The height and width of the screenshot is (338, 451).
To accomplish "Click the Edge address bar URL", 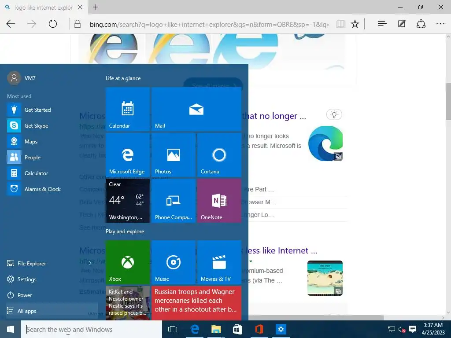I will click(209, 25).
